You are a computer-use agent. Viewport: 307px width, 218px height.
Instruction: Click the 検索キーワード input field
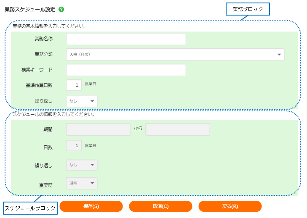point(126,70)
